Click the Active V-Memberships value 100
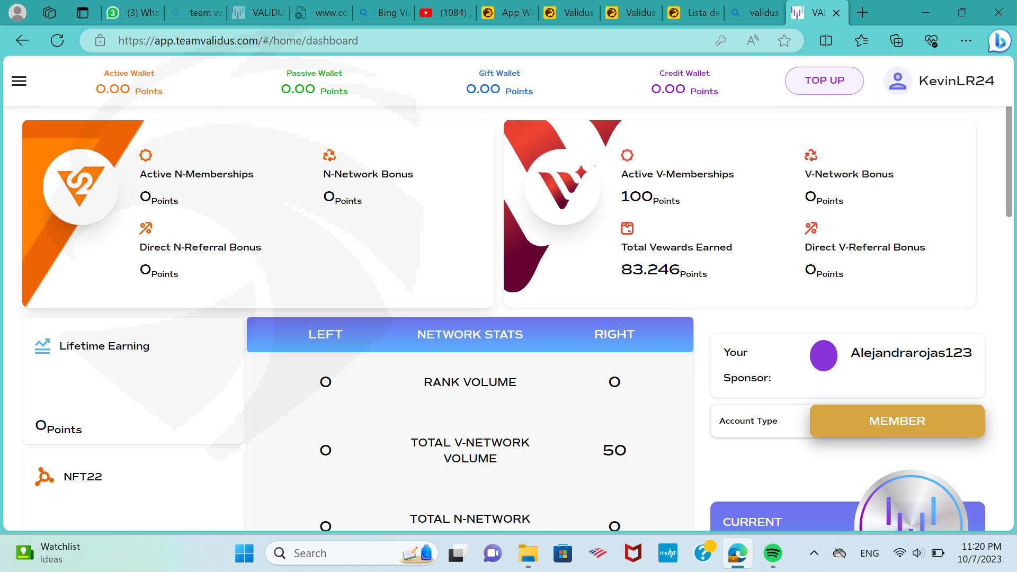The height and width of the screenshot is (572, 1017). coord(637,196)
